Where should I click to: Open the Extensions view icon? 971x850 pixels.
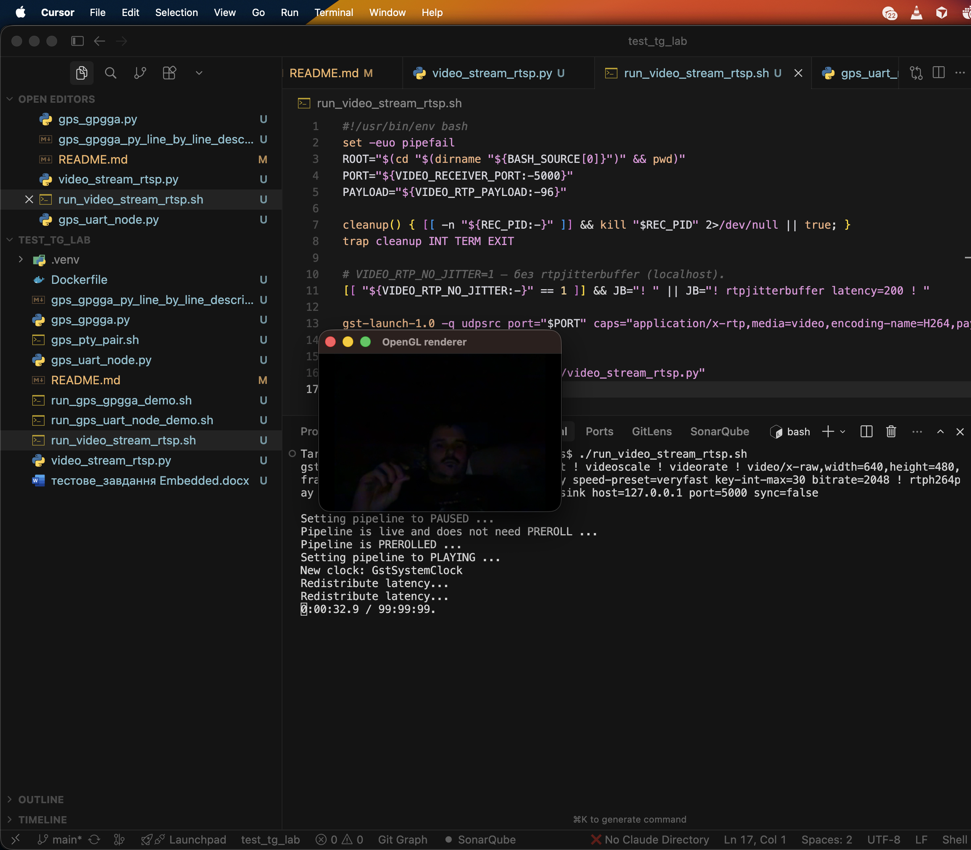[x=169, y=73]
